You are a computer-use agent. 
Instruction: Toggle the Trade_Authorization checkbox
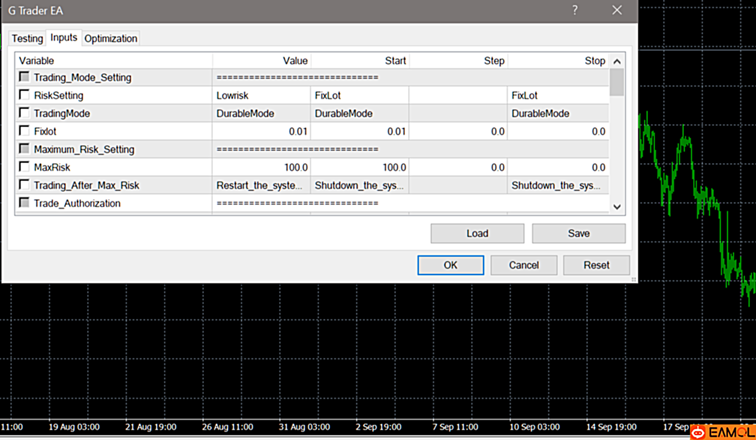[x=24, y=203]
